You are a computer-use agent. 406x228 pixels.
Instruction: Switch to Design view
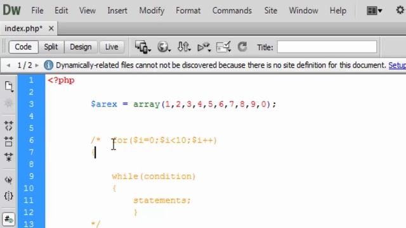point(81,47)
